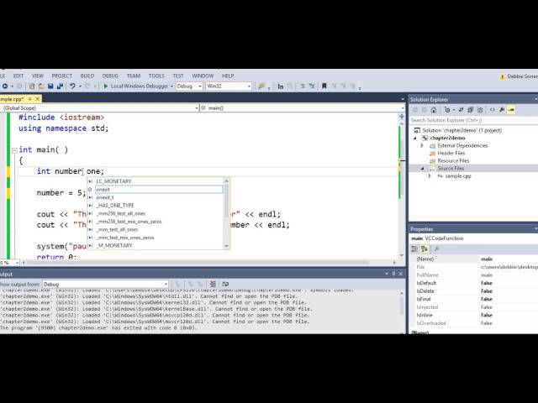Open the VIEW menu
This screenshot has height=403, width=538.
tap(38, 76)
